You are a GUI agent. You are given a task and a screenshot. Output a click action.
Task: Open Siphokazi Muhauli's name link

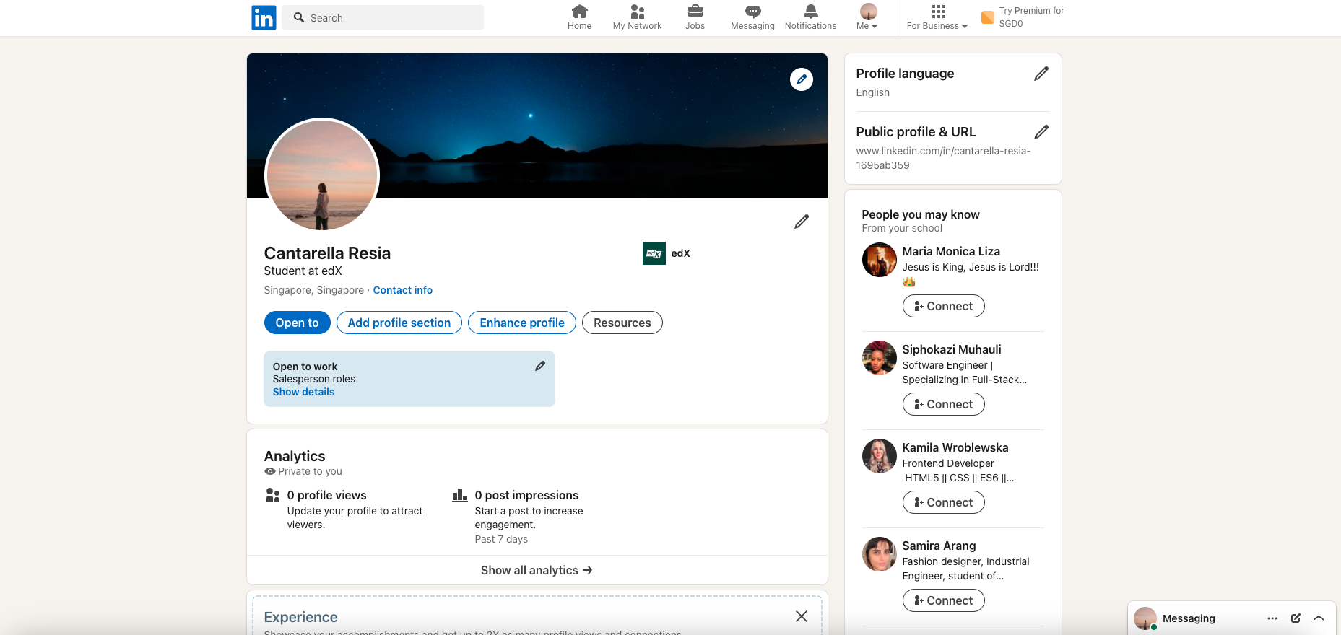[x=952, y=349]
